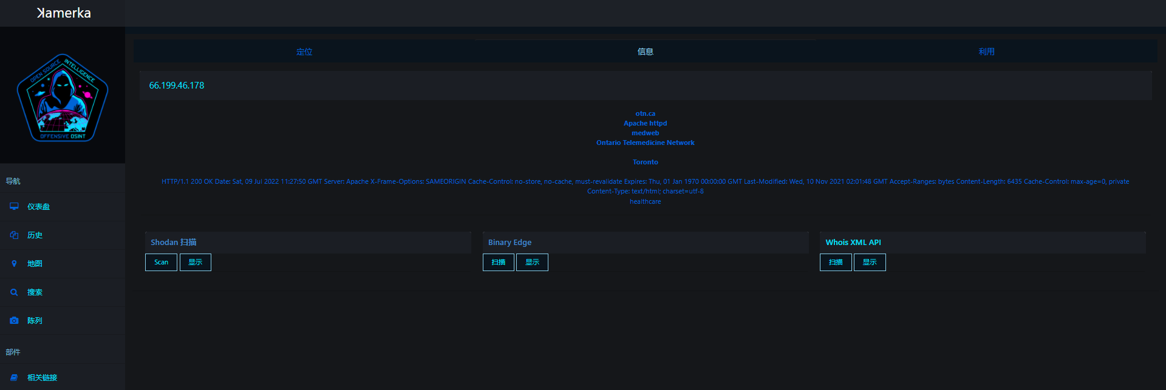Click the medweb label
The image size is (1166, 390).
click(x=646, y=133)
